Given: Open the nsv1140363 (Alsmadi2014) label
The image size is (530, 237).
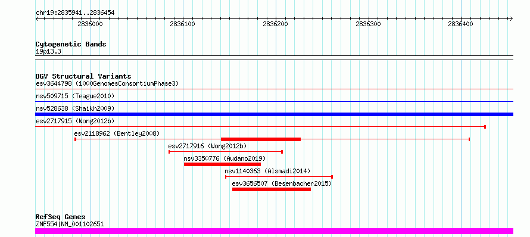Looking at the screenshot, I should pos(267,171).
